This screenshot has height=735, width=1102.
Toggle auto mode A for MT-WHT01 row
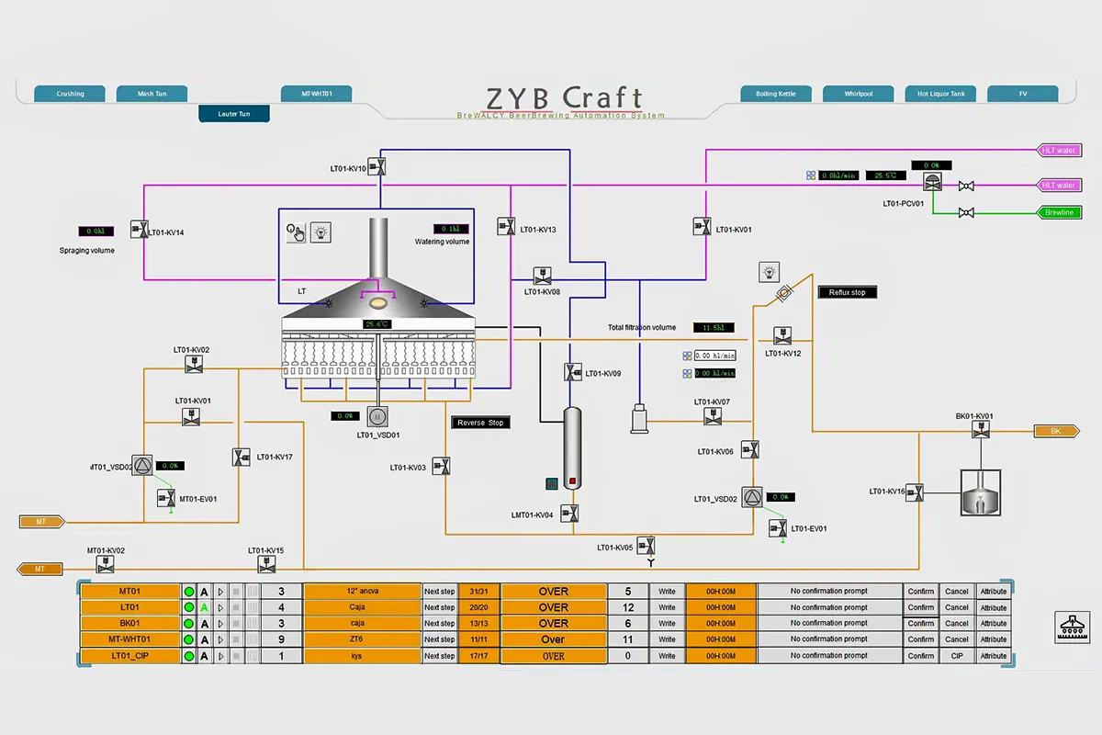click(x=205, y=639)
